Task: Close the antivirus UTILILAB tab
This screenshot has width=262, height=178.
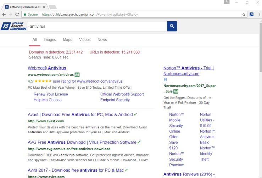Action: pos(44,7)
